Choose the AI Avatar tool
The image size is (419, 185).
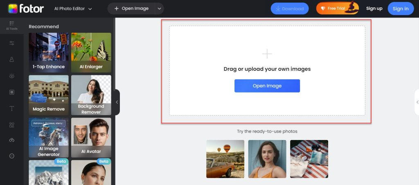91,138
